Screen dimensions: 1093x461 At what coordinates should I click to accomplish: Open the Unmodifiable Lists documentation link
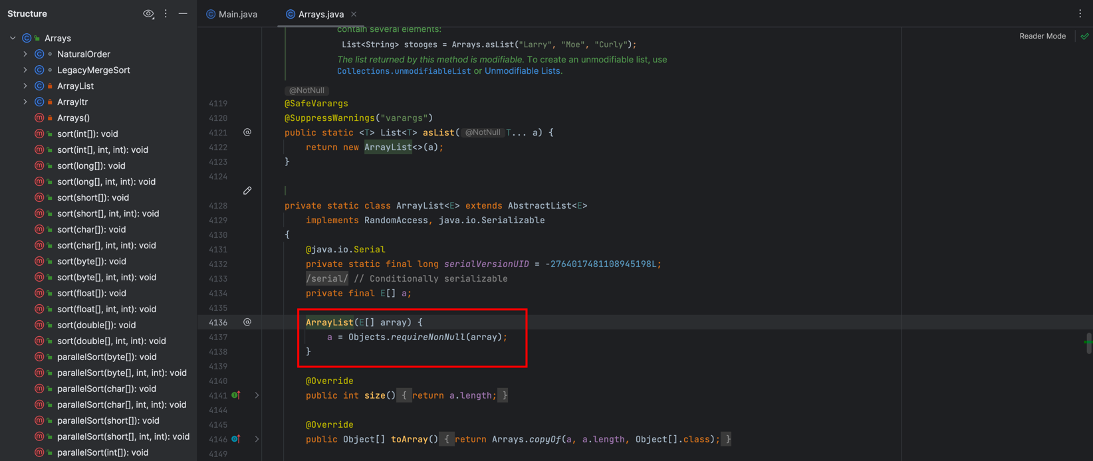pos(522,71)
